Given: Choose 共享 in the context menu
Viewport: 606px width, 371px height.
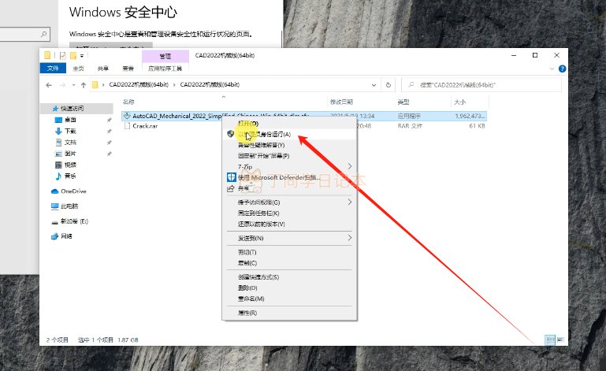Looking at the screenshot, I should [x=289, y=188].
